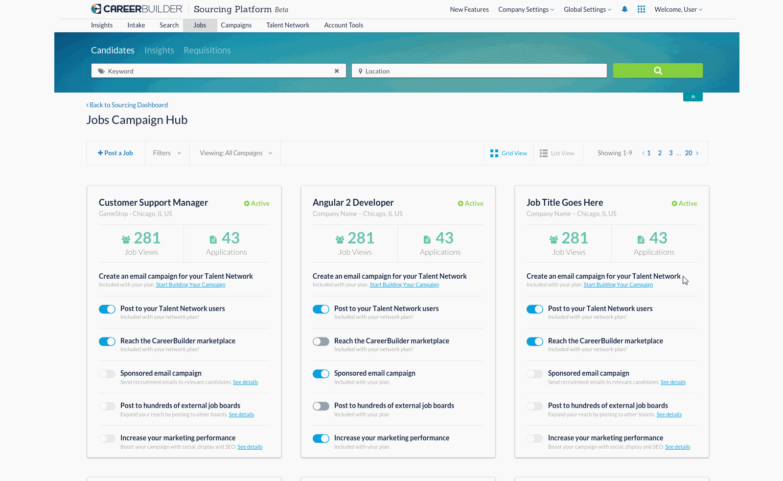Click the Location input field
Image resolution: width=783 pixels, height=481 pixels.
(x=480, y=71)
